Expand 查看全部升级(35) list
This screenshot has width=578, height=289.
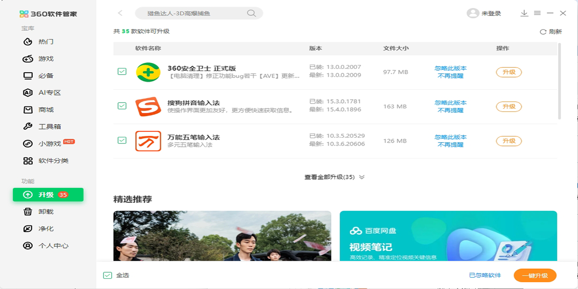point(334,177)
